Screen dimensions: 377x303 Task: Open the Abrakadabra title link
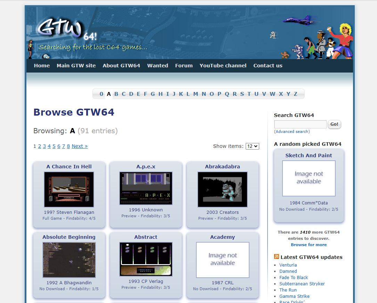point(222,167)
